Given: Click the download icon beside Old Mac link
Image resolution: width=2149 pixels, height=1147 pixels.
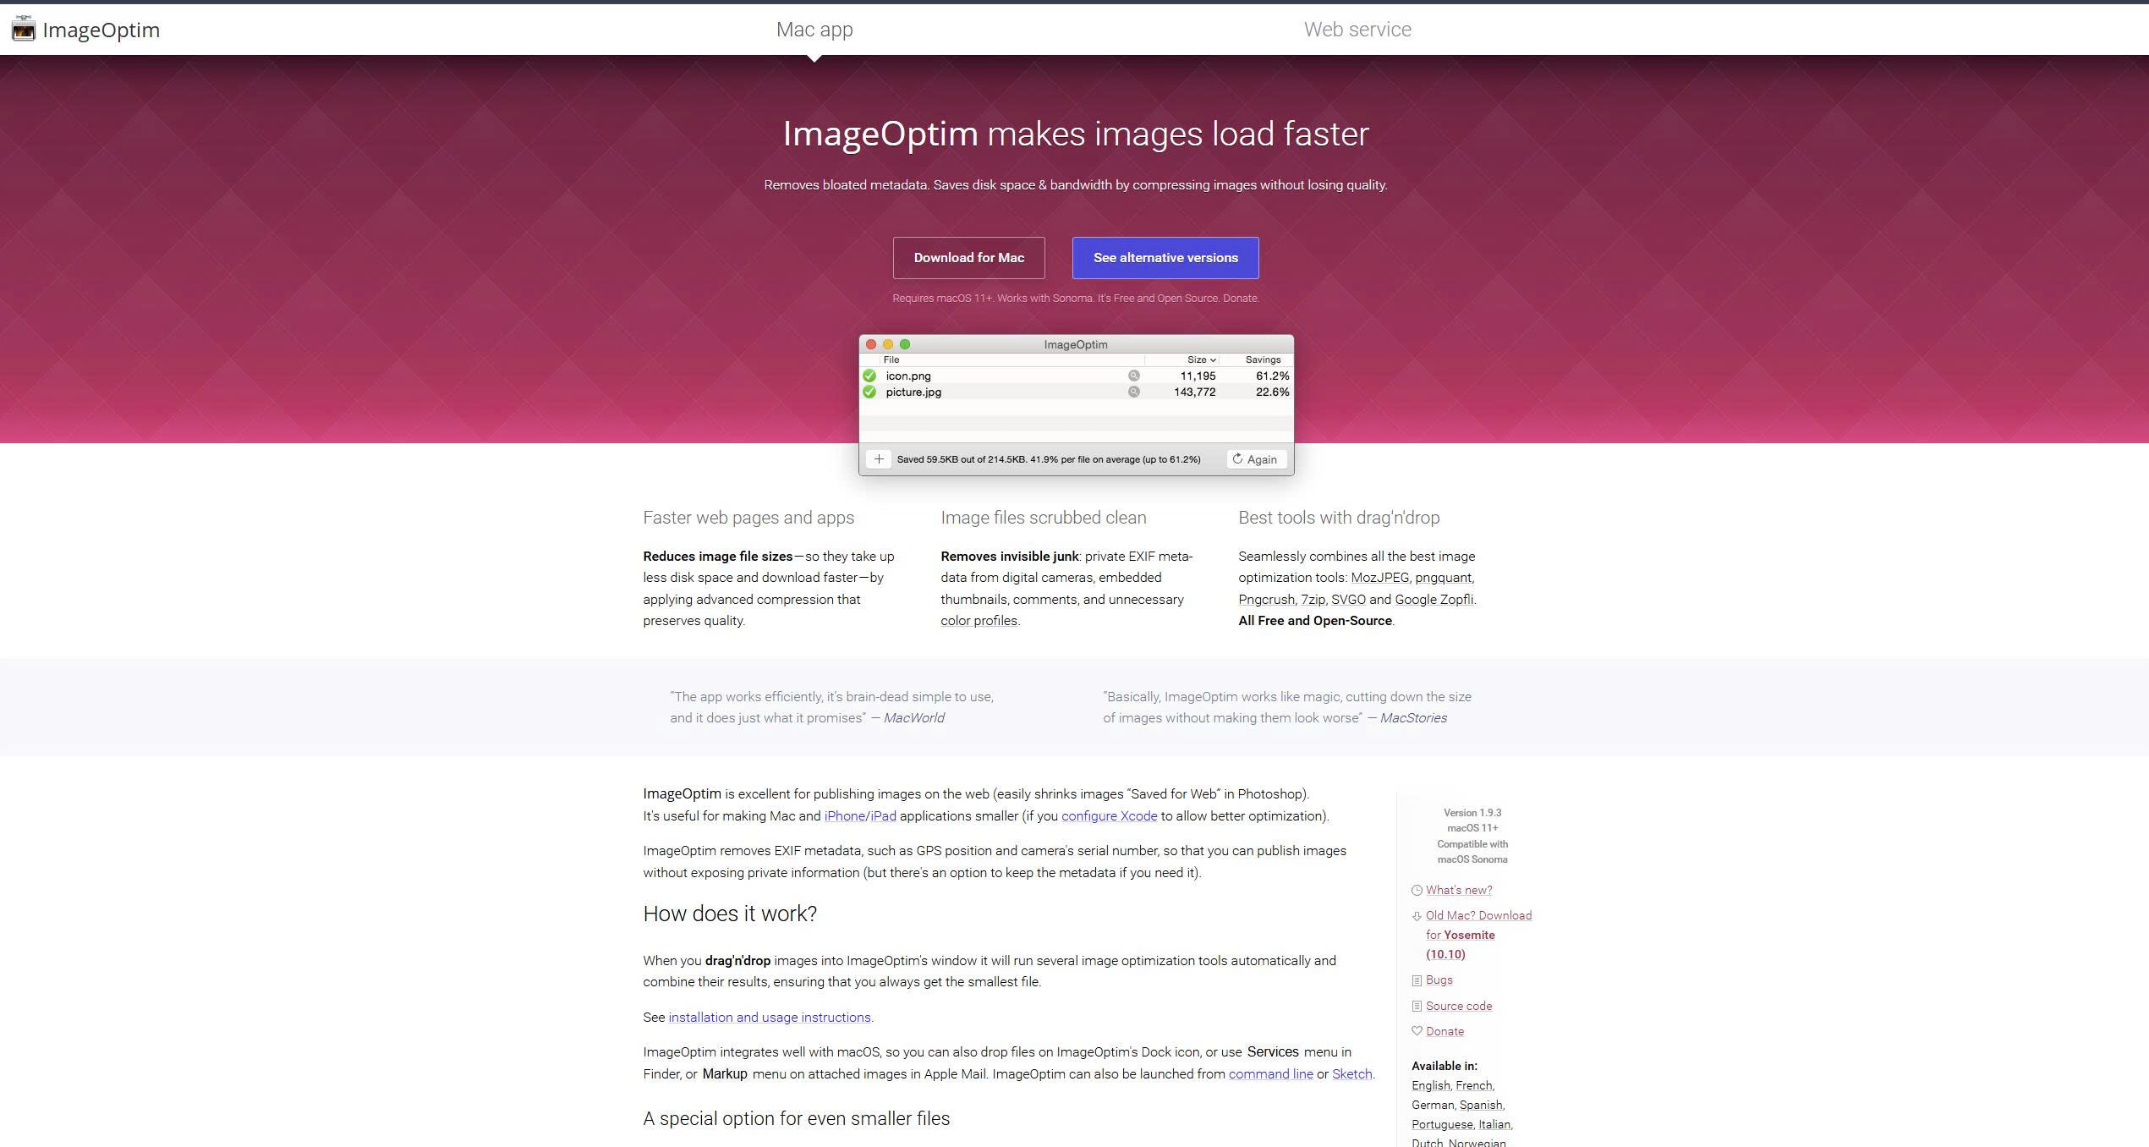Looking at the screenshot, I should coord(1417,916).
